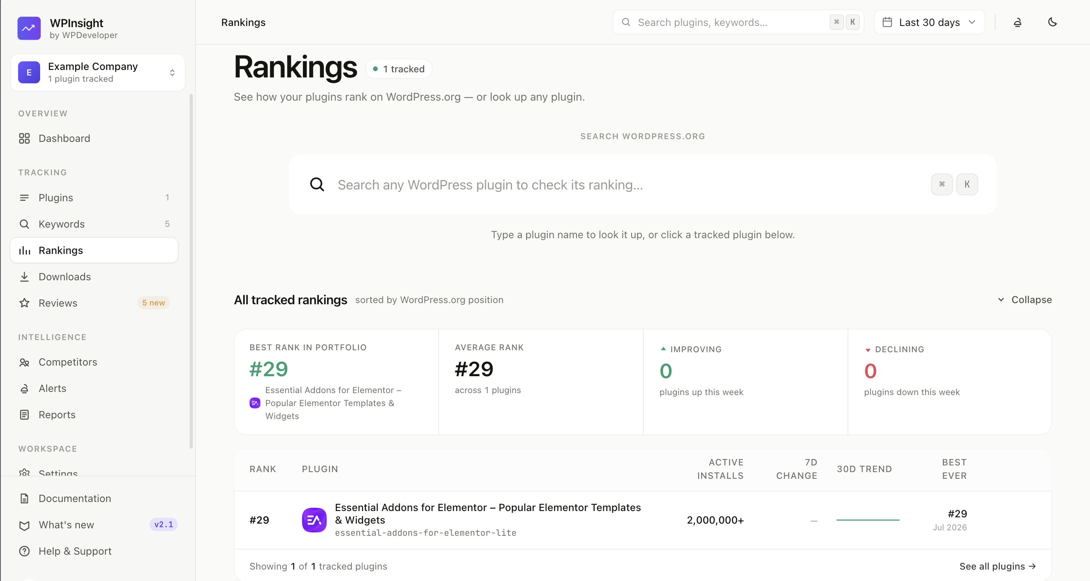Click the RANK column header
This screenshot has width=1090, height=581.
coord(262,469)
